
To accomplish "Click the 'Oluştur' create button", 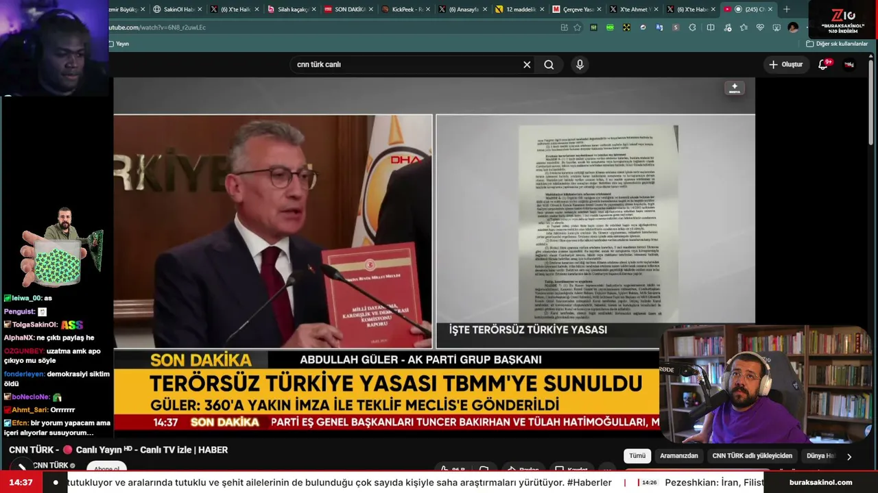I will [x=785, y=64].
